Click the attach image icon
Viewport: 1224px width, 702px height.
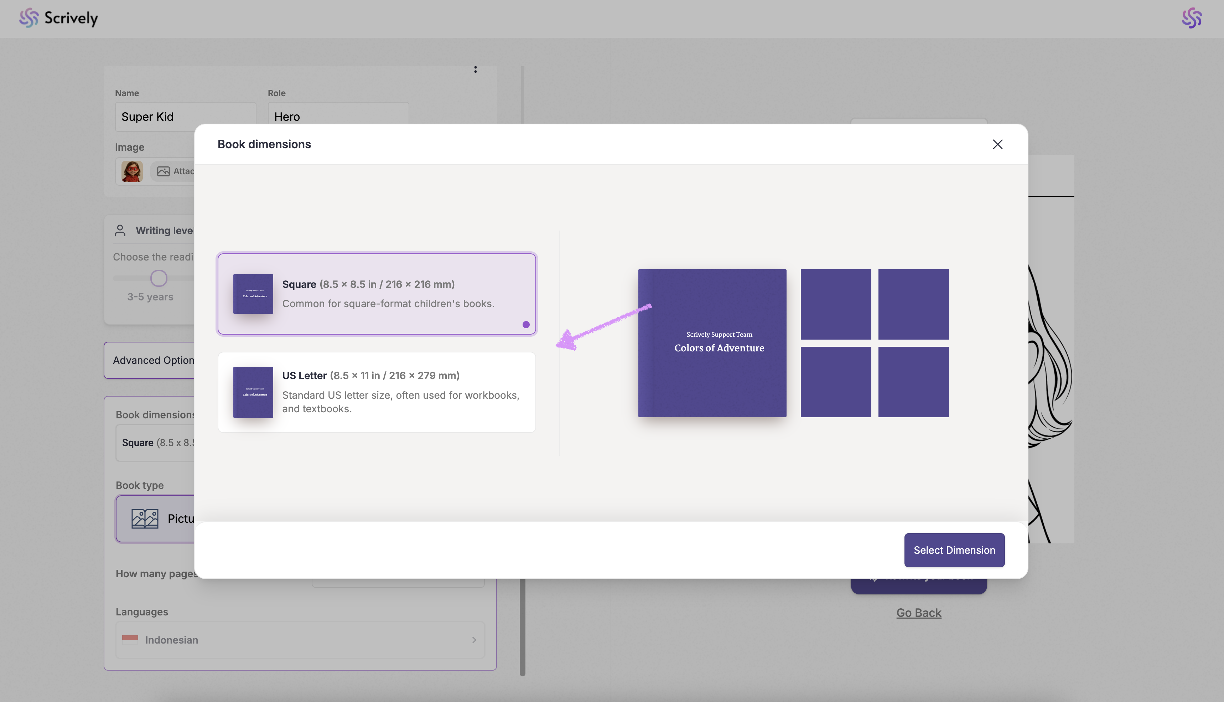pos(164,171)
